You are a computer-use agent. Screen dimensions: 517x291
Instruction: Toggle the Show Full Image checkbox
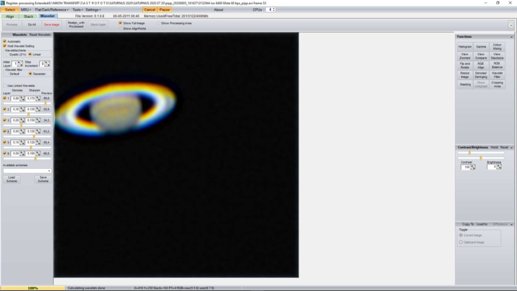tap(121, 23)
